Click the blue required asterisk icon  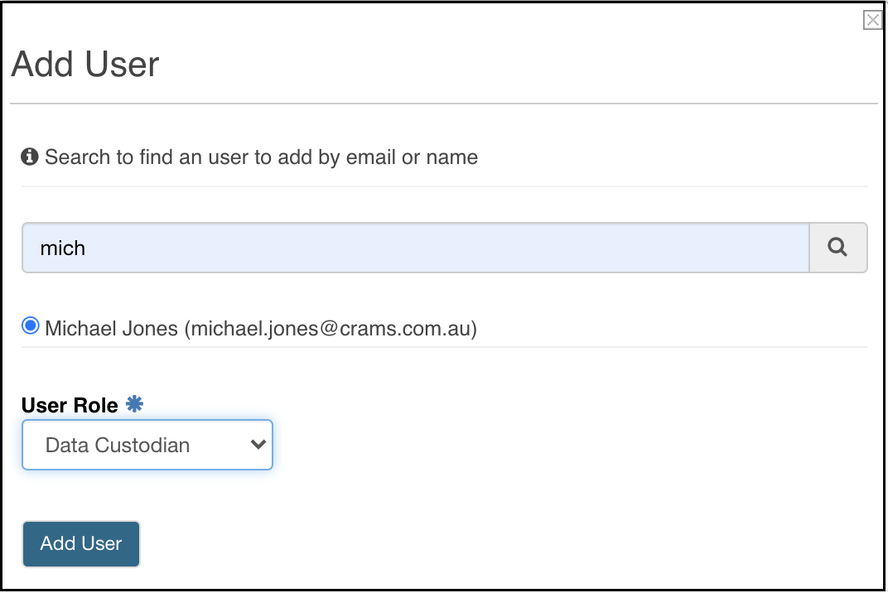click(134, 404)
